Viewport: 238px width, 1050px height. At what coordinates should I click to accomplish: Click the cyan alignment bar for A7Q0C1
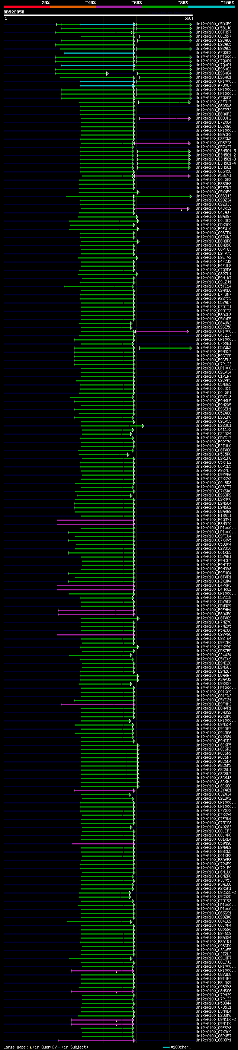pyautogui.click(x=98, y=65)
